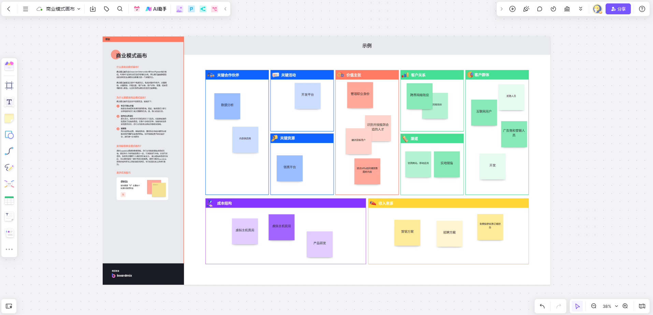
Task: Open the hamburger main menu
Action: (x=26, y=9)
